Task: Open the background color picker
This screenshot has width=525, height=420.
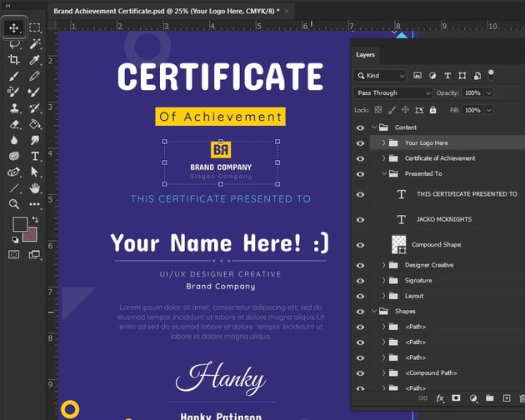Action: tap(32, 237)
